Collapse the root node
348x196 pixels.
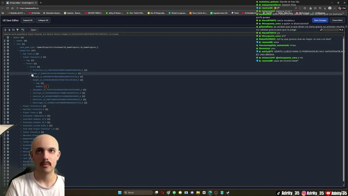point(14,44)
